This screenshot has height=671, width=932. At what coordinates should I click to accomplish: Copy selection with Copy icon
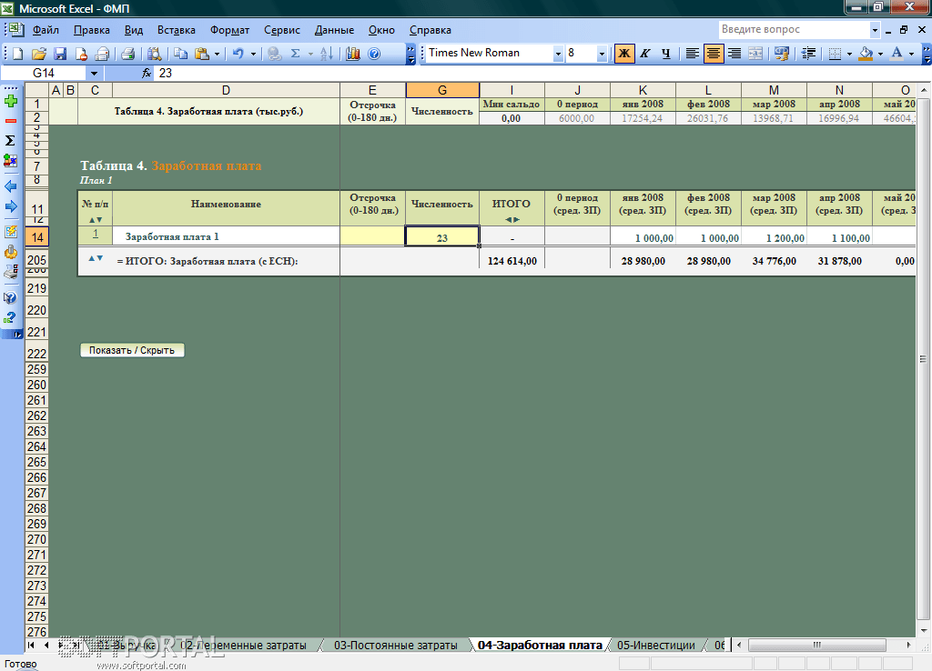click(x=181, y=54)
